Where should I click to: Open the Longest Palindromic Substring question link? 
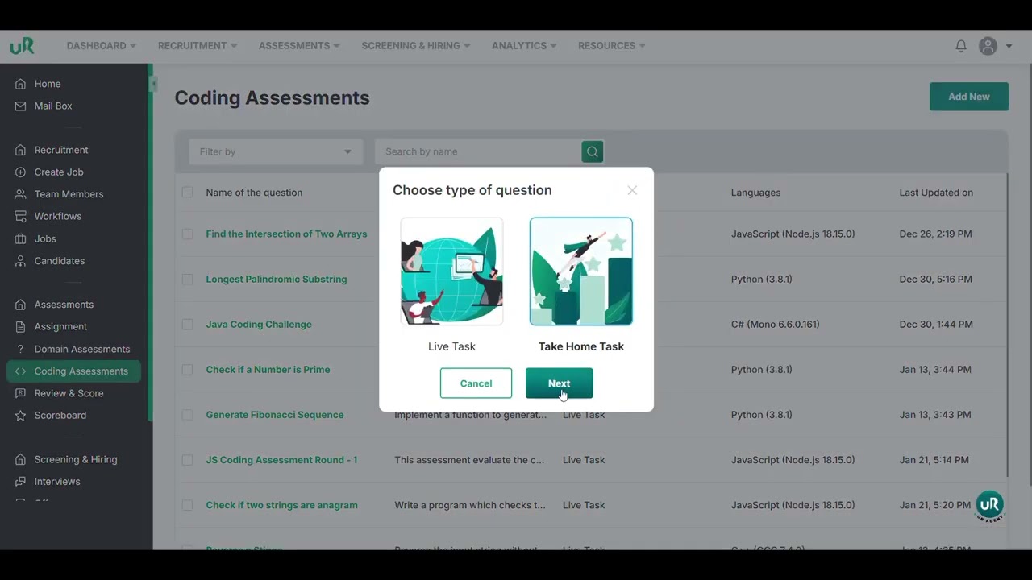pos(277,279)
